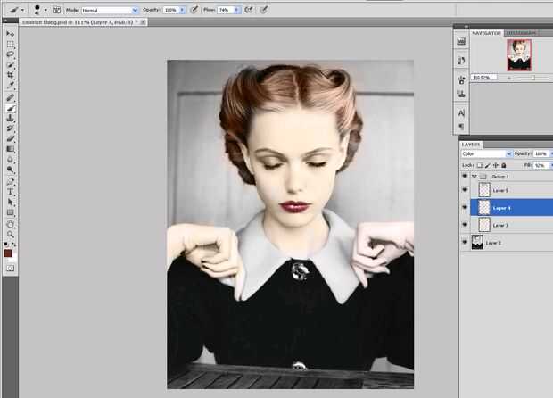Select the Brush tool in the toolbox
The image size is (553, 398).
pos(10,108)
